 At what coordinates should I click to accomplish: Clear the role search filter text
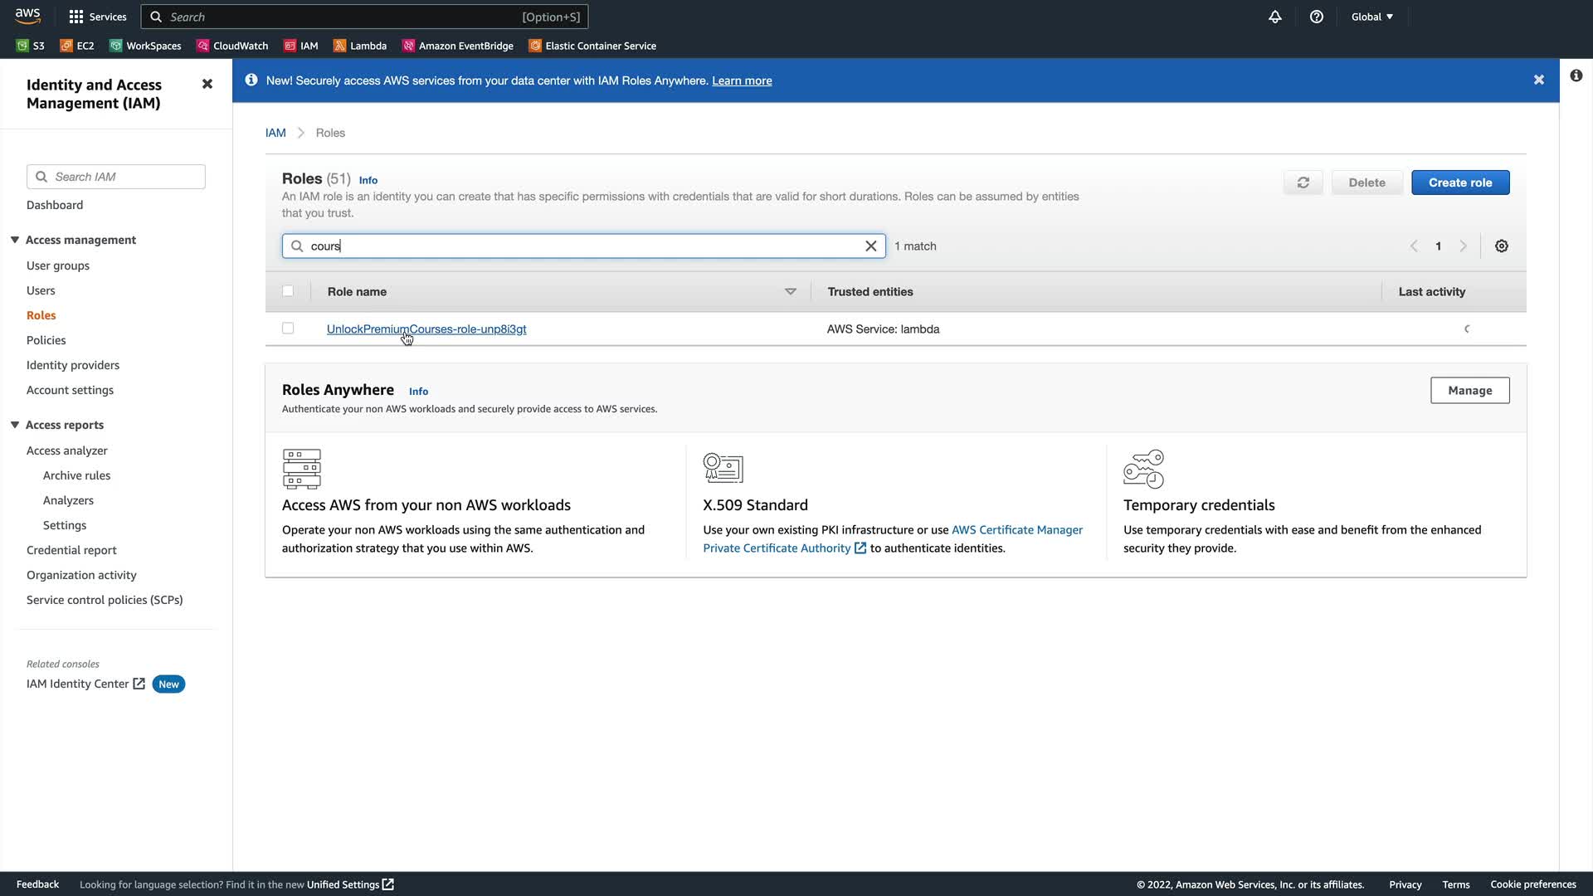[871, 246]
